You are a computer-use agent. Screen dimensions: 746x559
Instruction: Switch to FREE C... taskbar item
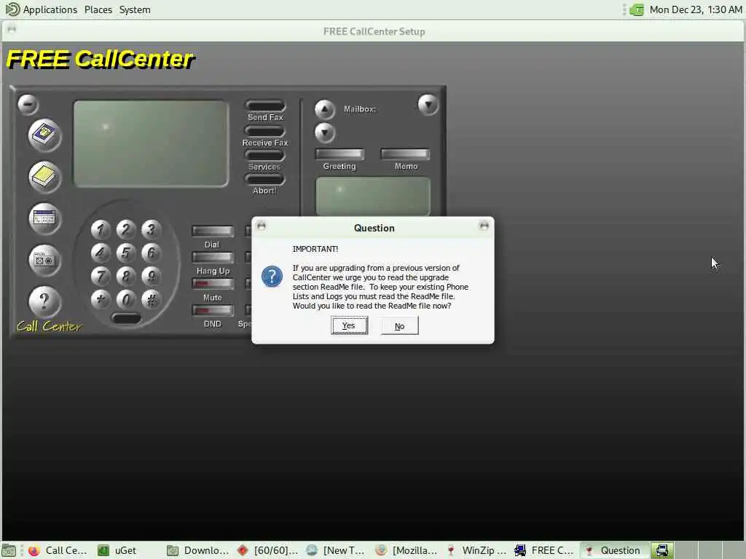[544, 550]
